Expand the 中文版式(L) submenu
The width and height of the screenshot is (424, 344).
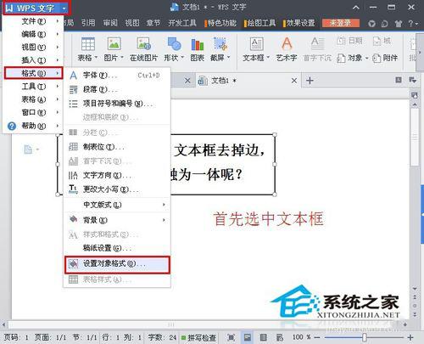pos(117,205)
